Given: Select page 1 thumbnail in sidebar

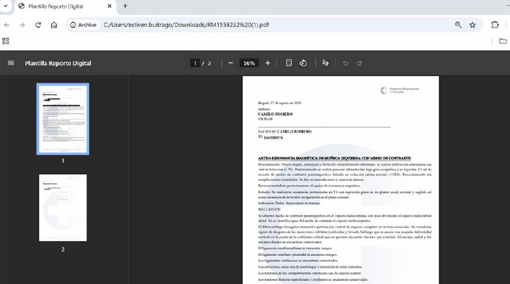Looking at the screenshot, I should click(62, 118).
